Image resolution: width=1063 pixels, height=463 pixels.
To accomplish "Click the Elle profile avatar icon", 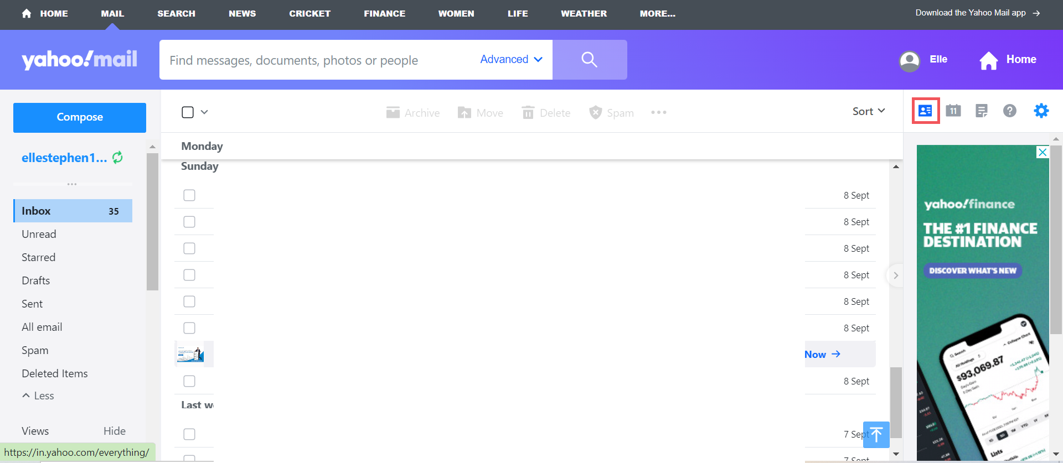I will [x=910, y=61].
